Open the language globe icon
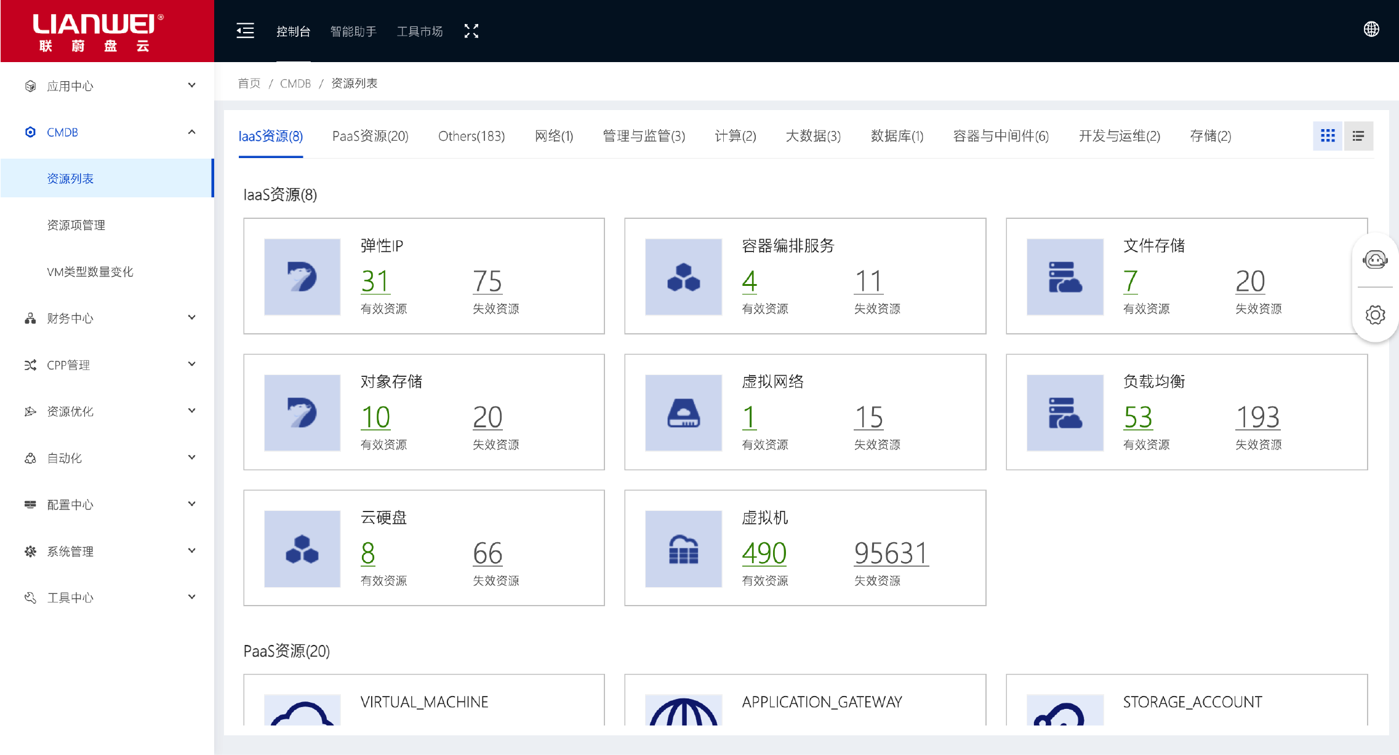Screen dimensions: 1399x755 1371,29
